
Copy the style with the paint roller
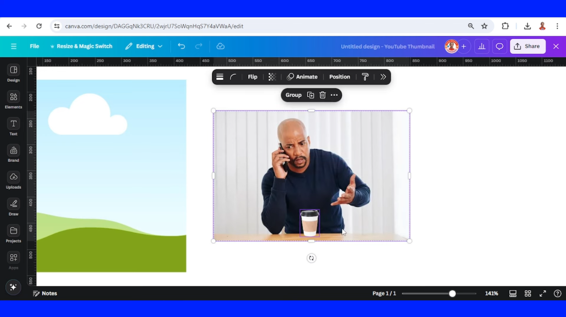365,77
